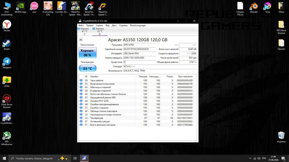Open Need for Speed - H... shortcut
289x162 pixels.
pos(89,9)
